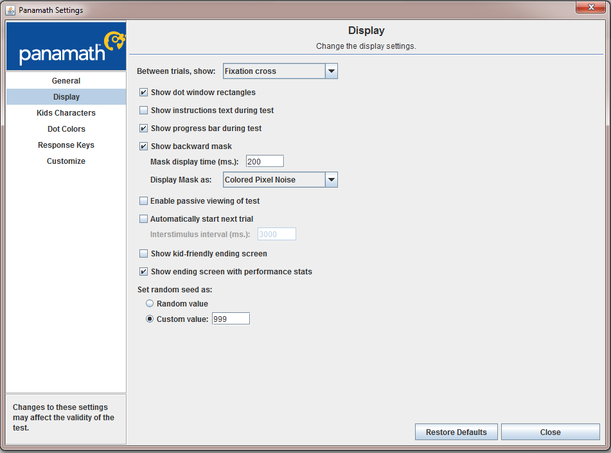Image resolution: width=611 pixels, height=453 pixels.
Task: Switch to the General settings section
Action: click(66, 81)
